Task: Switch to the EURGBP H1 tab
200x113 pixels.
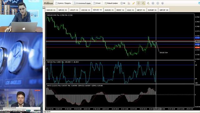Action: 152,10
